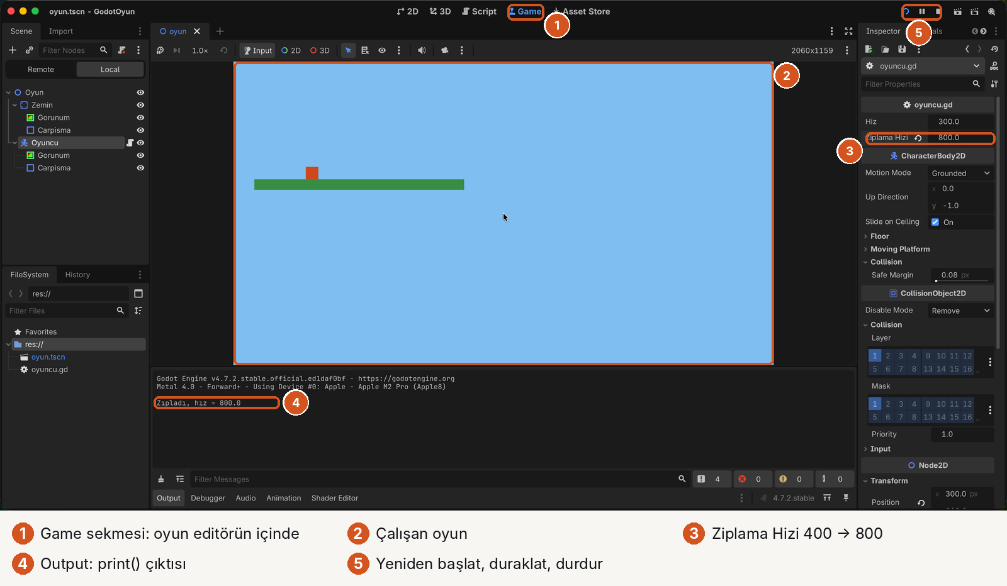Screen dimensions: 1007x586
Task: Click the camera override icon in Game toolbar
Action: point(445,50)
